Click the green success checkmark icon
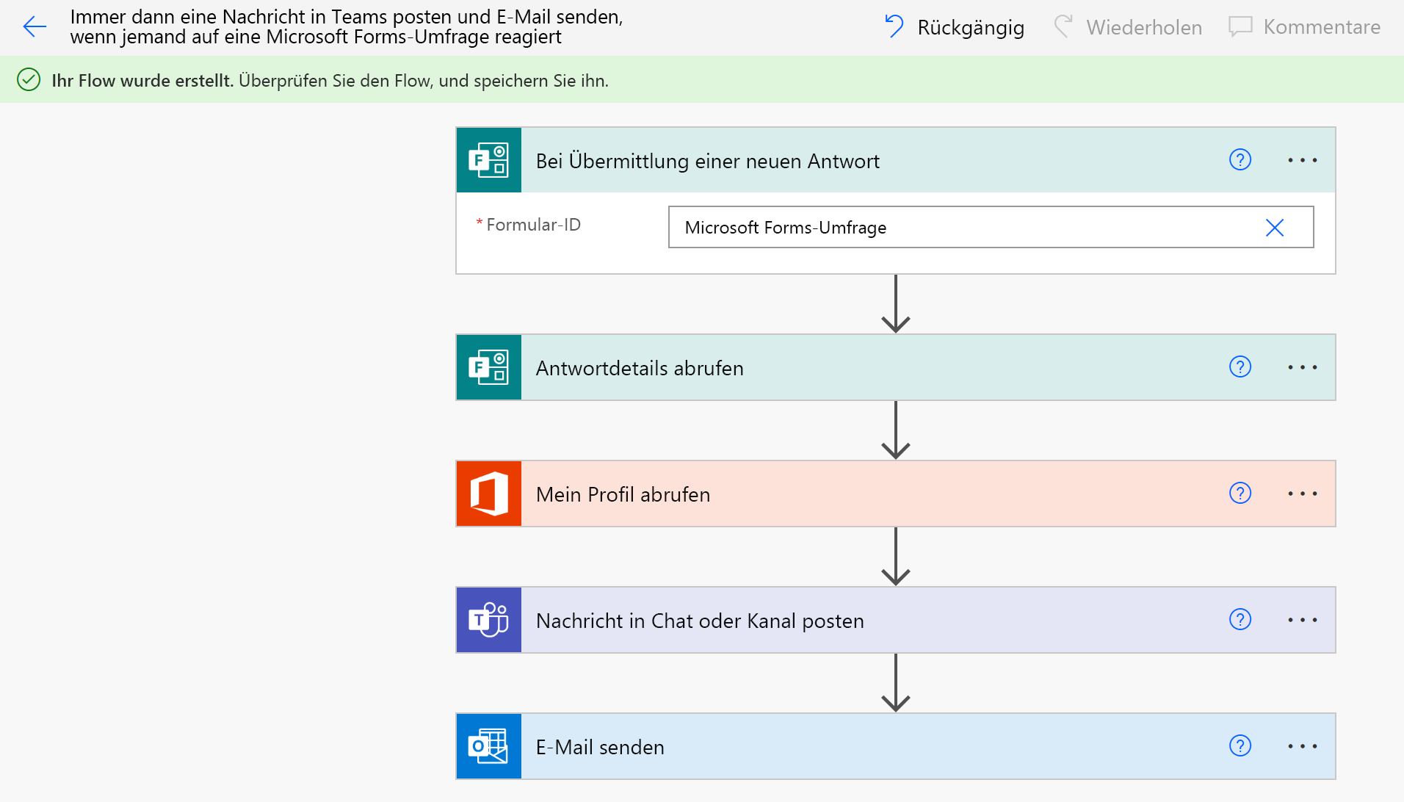The height and width of the screenshot is (802, 1404). click(29, 79)
